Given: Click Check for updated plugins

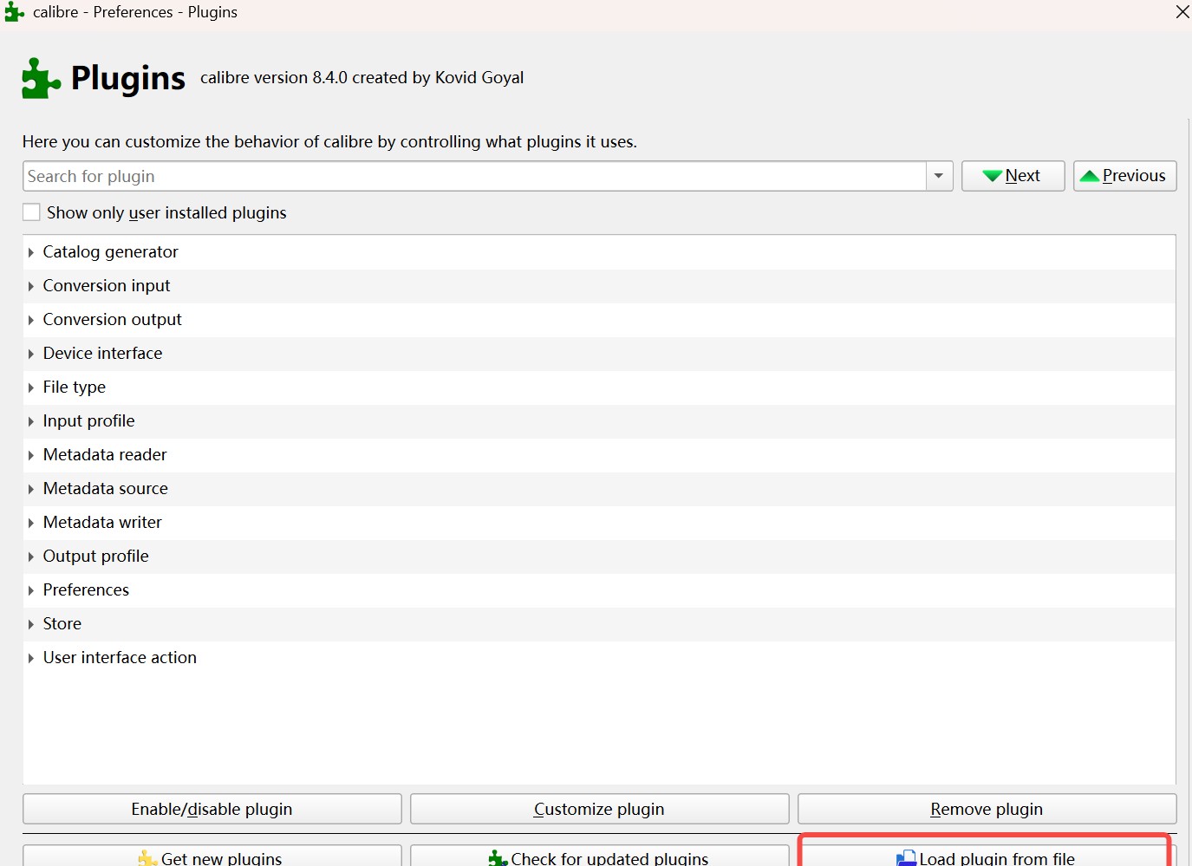Looking at the screenshot, I should (x=599, y=856).
